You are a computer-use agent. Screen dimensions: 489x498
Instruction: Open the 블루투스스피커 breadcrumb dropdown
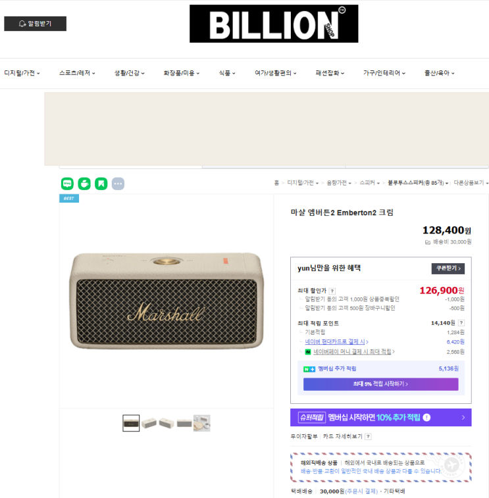(x=418, y=183)
